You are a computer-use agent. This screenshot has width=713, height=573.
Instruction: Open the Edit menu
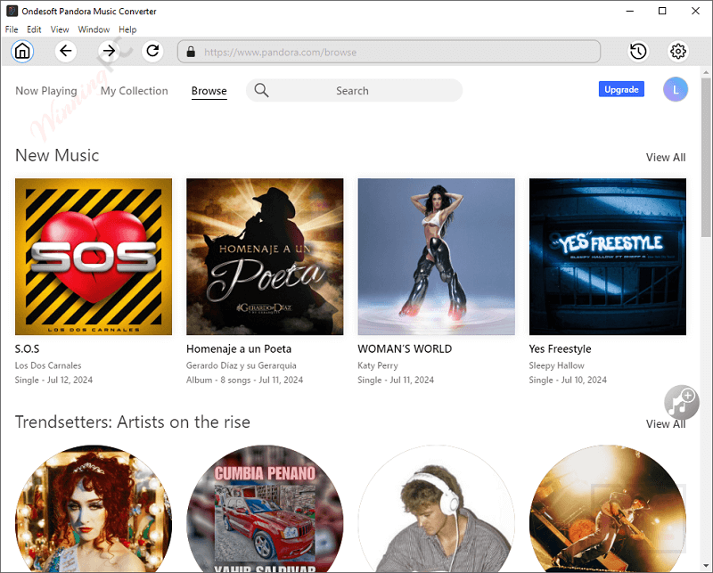34,29
